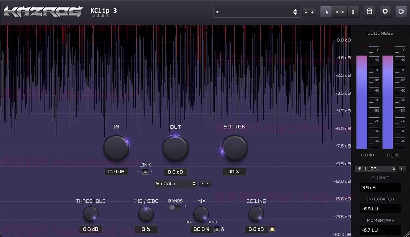Select snapshot B
The image size is (410, 237).
coord(353,12)
